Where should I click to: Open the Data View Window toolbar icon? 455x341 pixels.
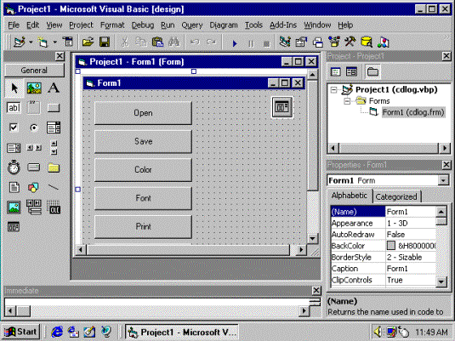367,43
